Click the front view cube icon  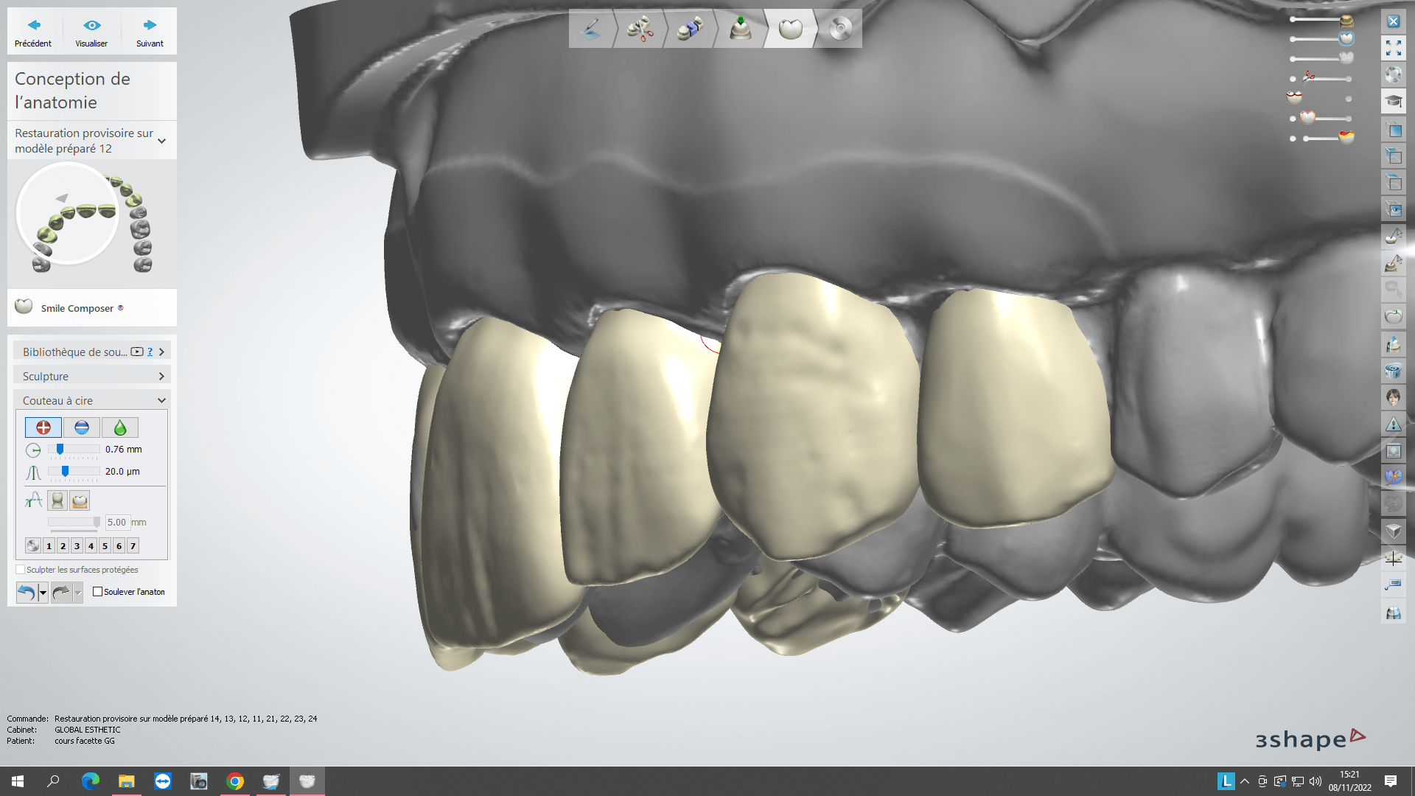[x=1393, y=130]
